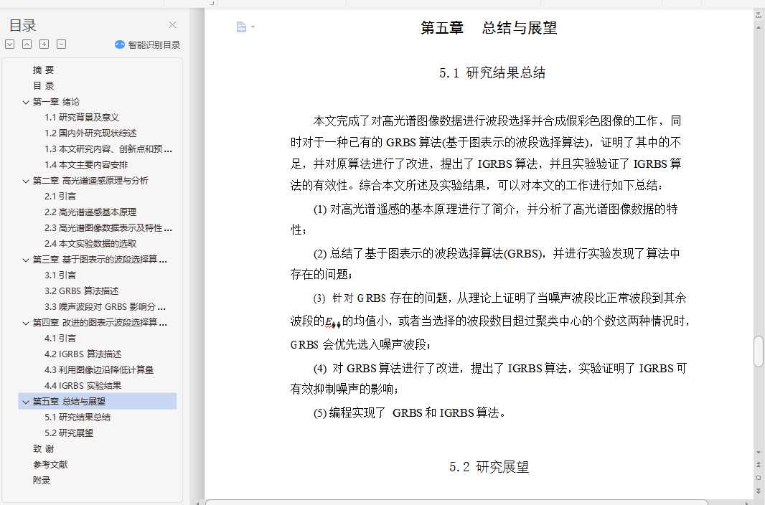The height and width of the screenshot is (505, 765).
Task: Click the 智能识别目录 button
Action: (x=147, y=45)
